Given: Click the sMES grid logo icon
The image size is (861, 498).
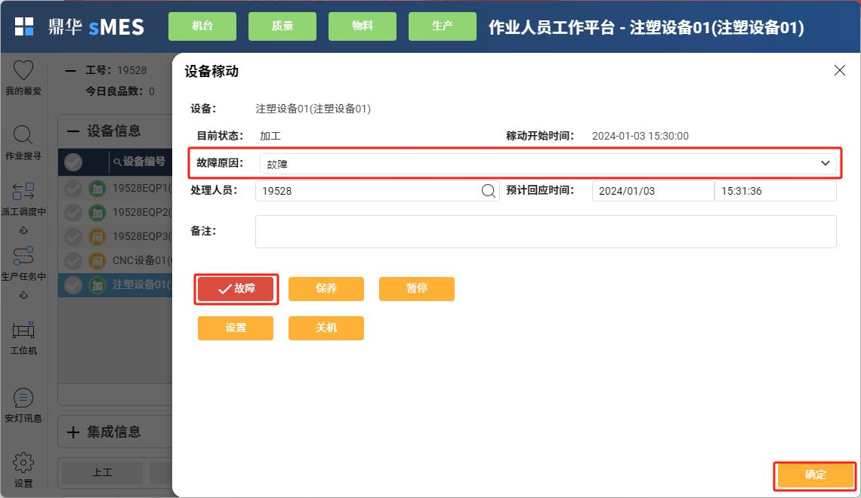Looking at the screenshot, I should (x=23, y=26).
